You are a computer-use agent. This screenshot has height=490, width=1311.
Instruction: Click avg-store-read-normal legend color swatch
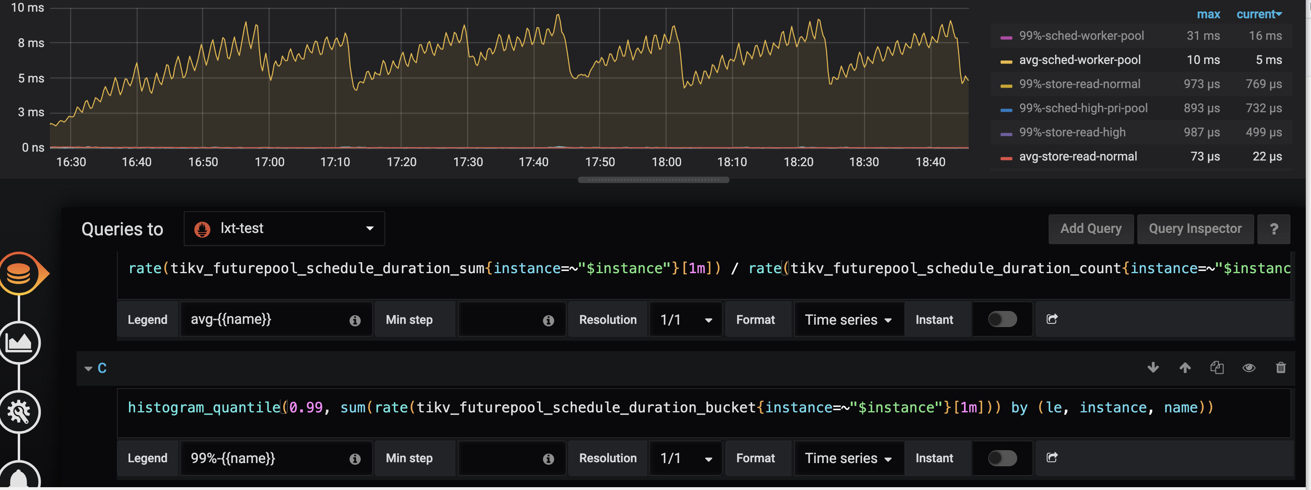click(x=1006, y=159)
